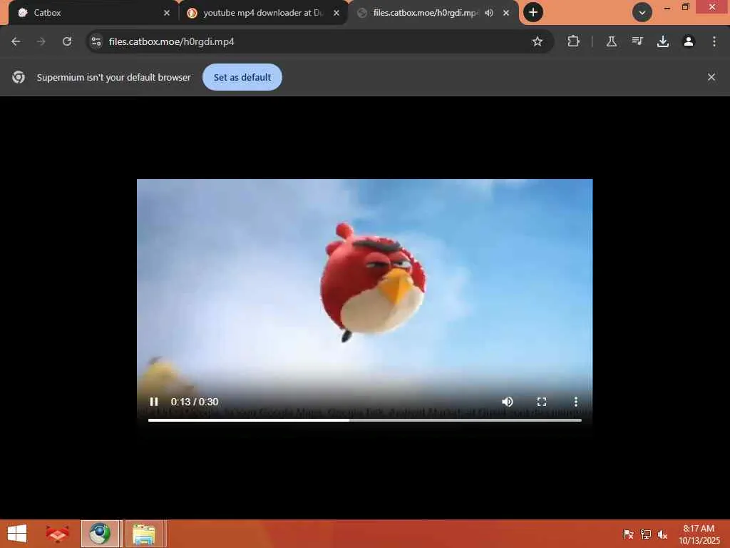Open the Action Center flag tray icon
Screen dimensions: 730x548
click(x=628, y=534)
